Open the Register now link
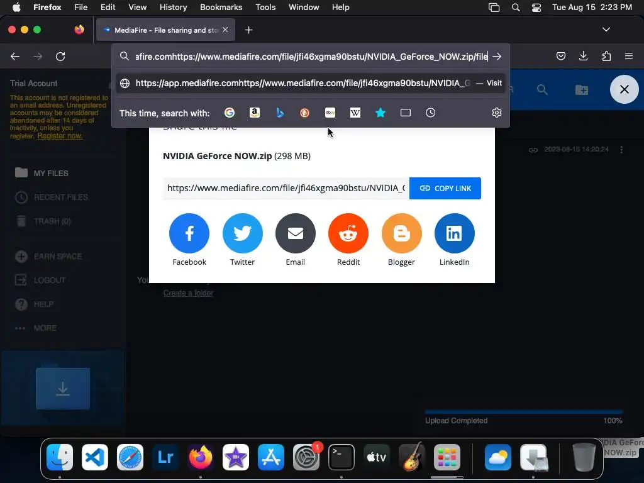Viewport: 644px width, 483px height. coord(60,136)
